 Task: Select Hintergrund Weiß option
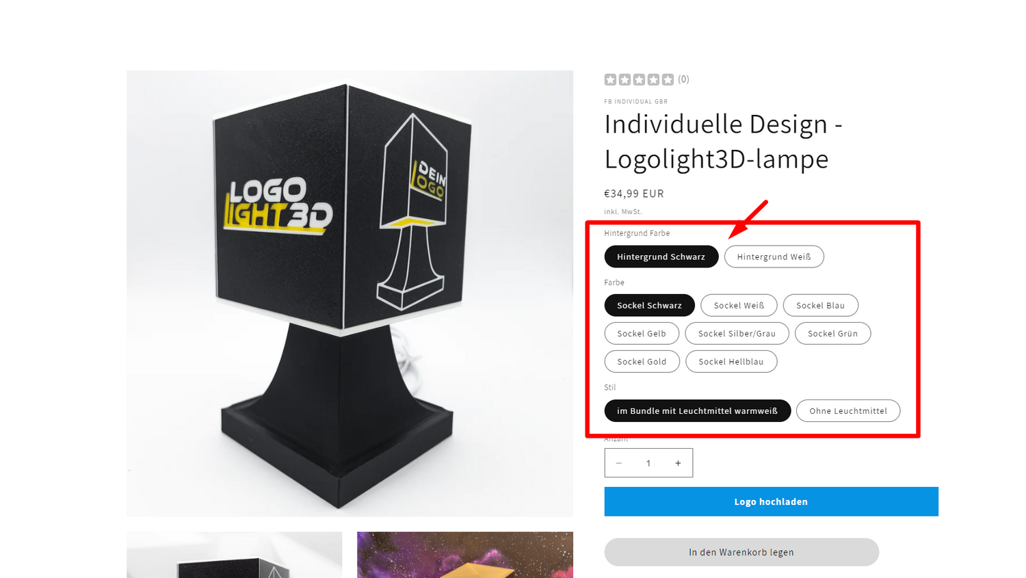(774, 257)
